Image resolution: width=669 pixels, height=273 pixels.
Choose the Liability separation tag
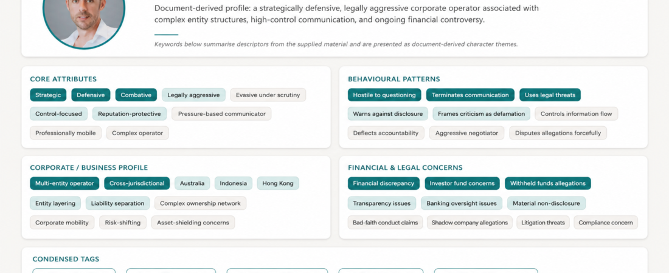(x=118, y=203)
